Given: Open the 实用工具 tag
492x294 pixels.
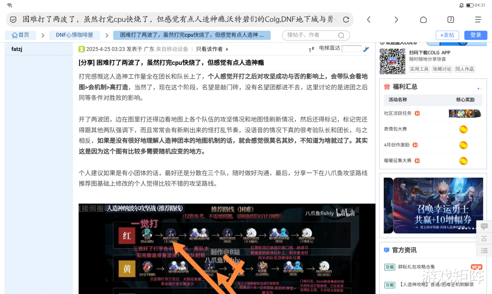Looking at the screenshot, I should click(x=419, y=69).
